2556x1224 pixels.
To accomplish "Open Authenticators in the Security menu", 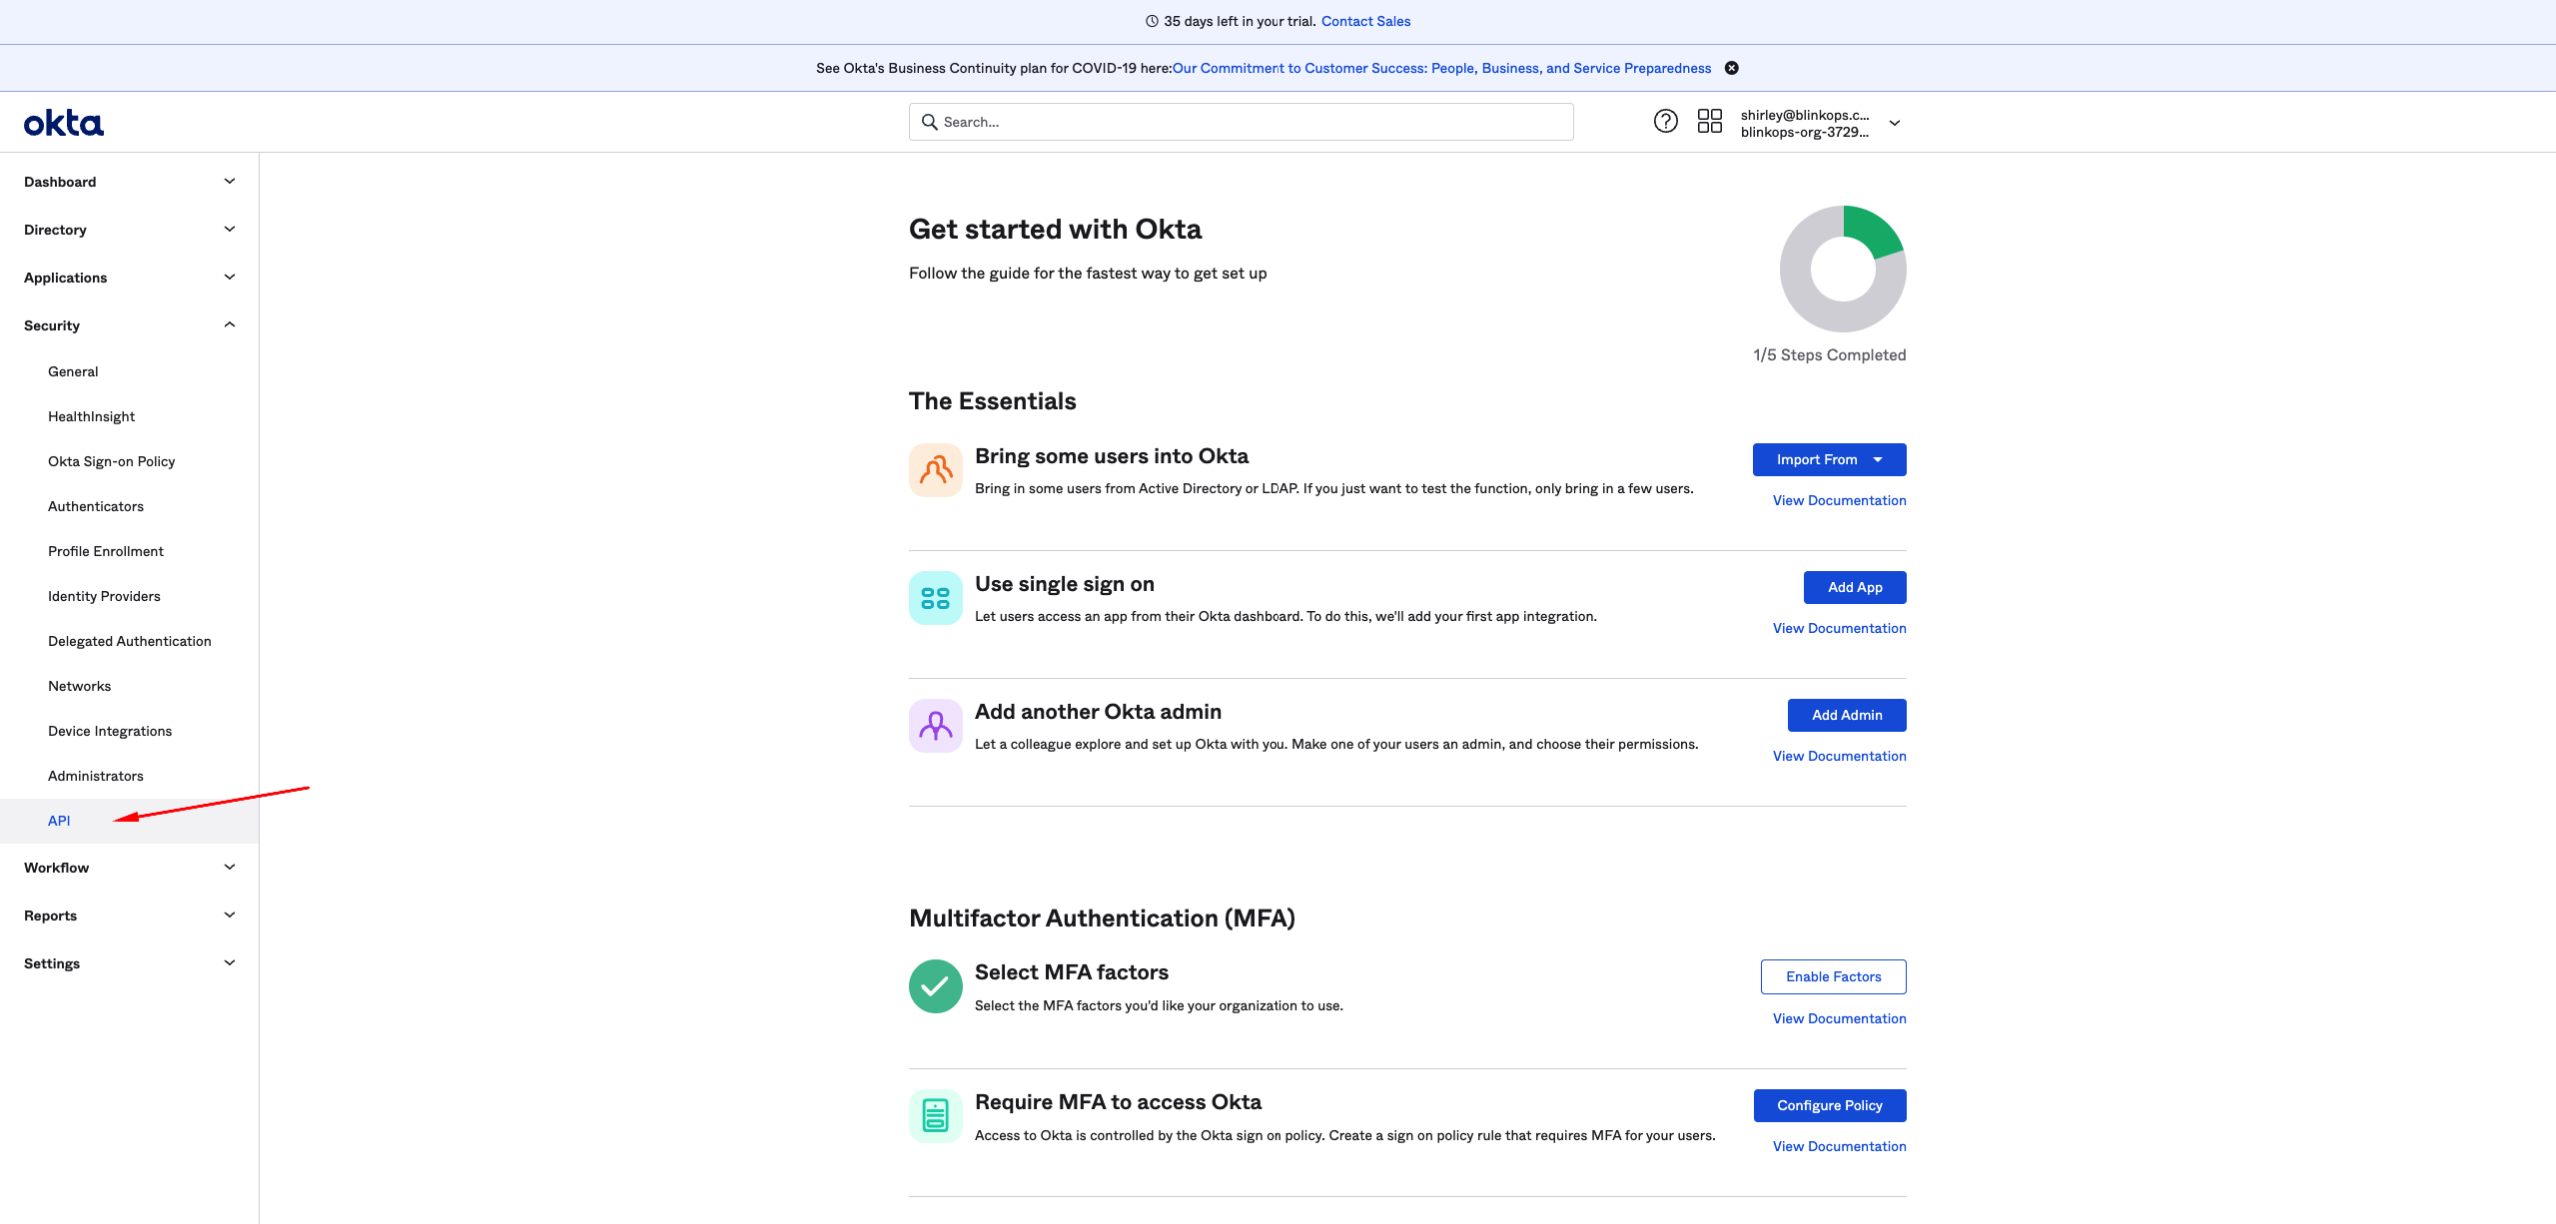I will tap(96, 506).
